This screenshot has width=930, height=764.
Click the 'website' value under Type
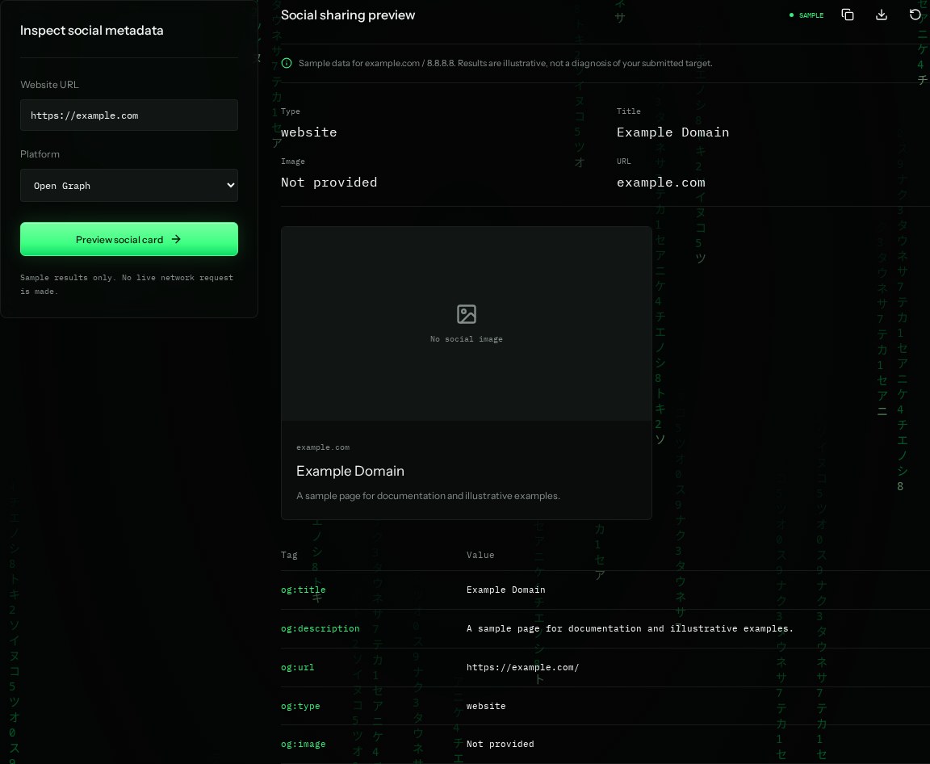click(308, 132)
